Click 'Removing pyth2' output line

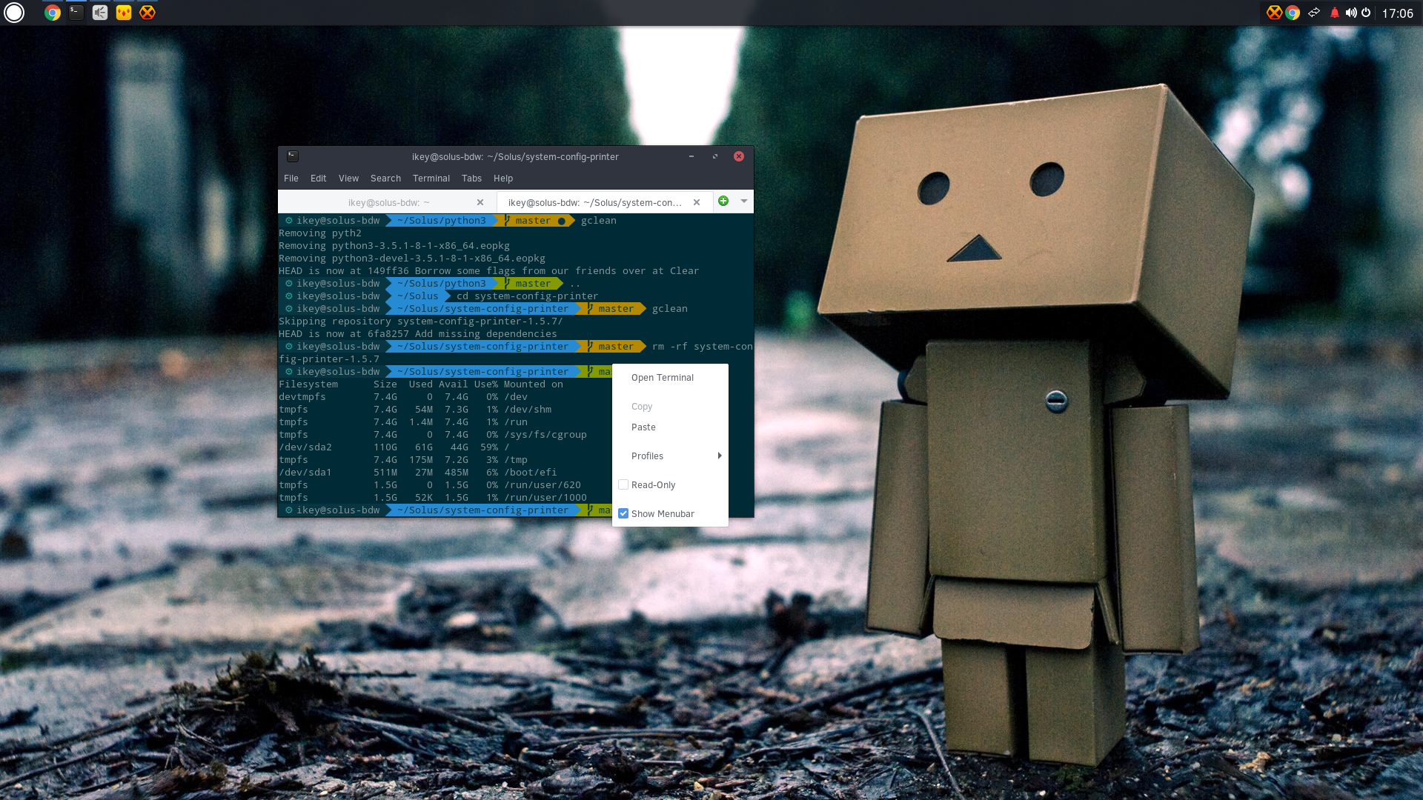320,233
